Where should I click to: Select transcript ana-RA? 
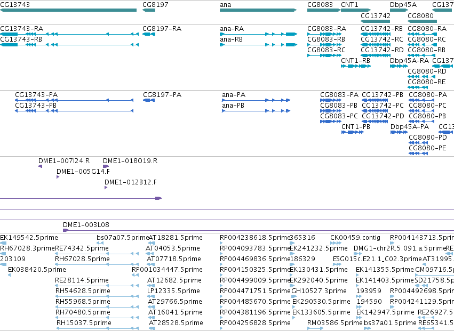coord(258,34)
